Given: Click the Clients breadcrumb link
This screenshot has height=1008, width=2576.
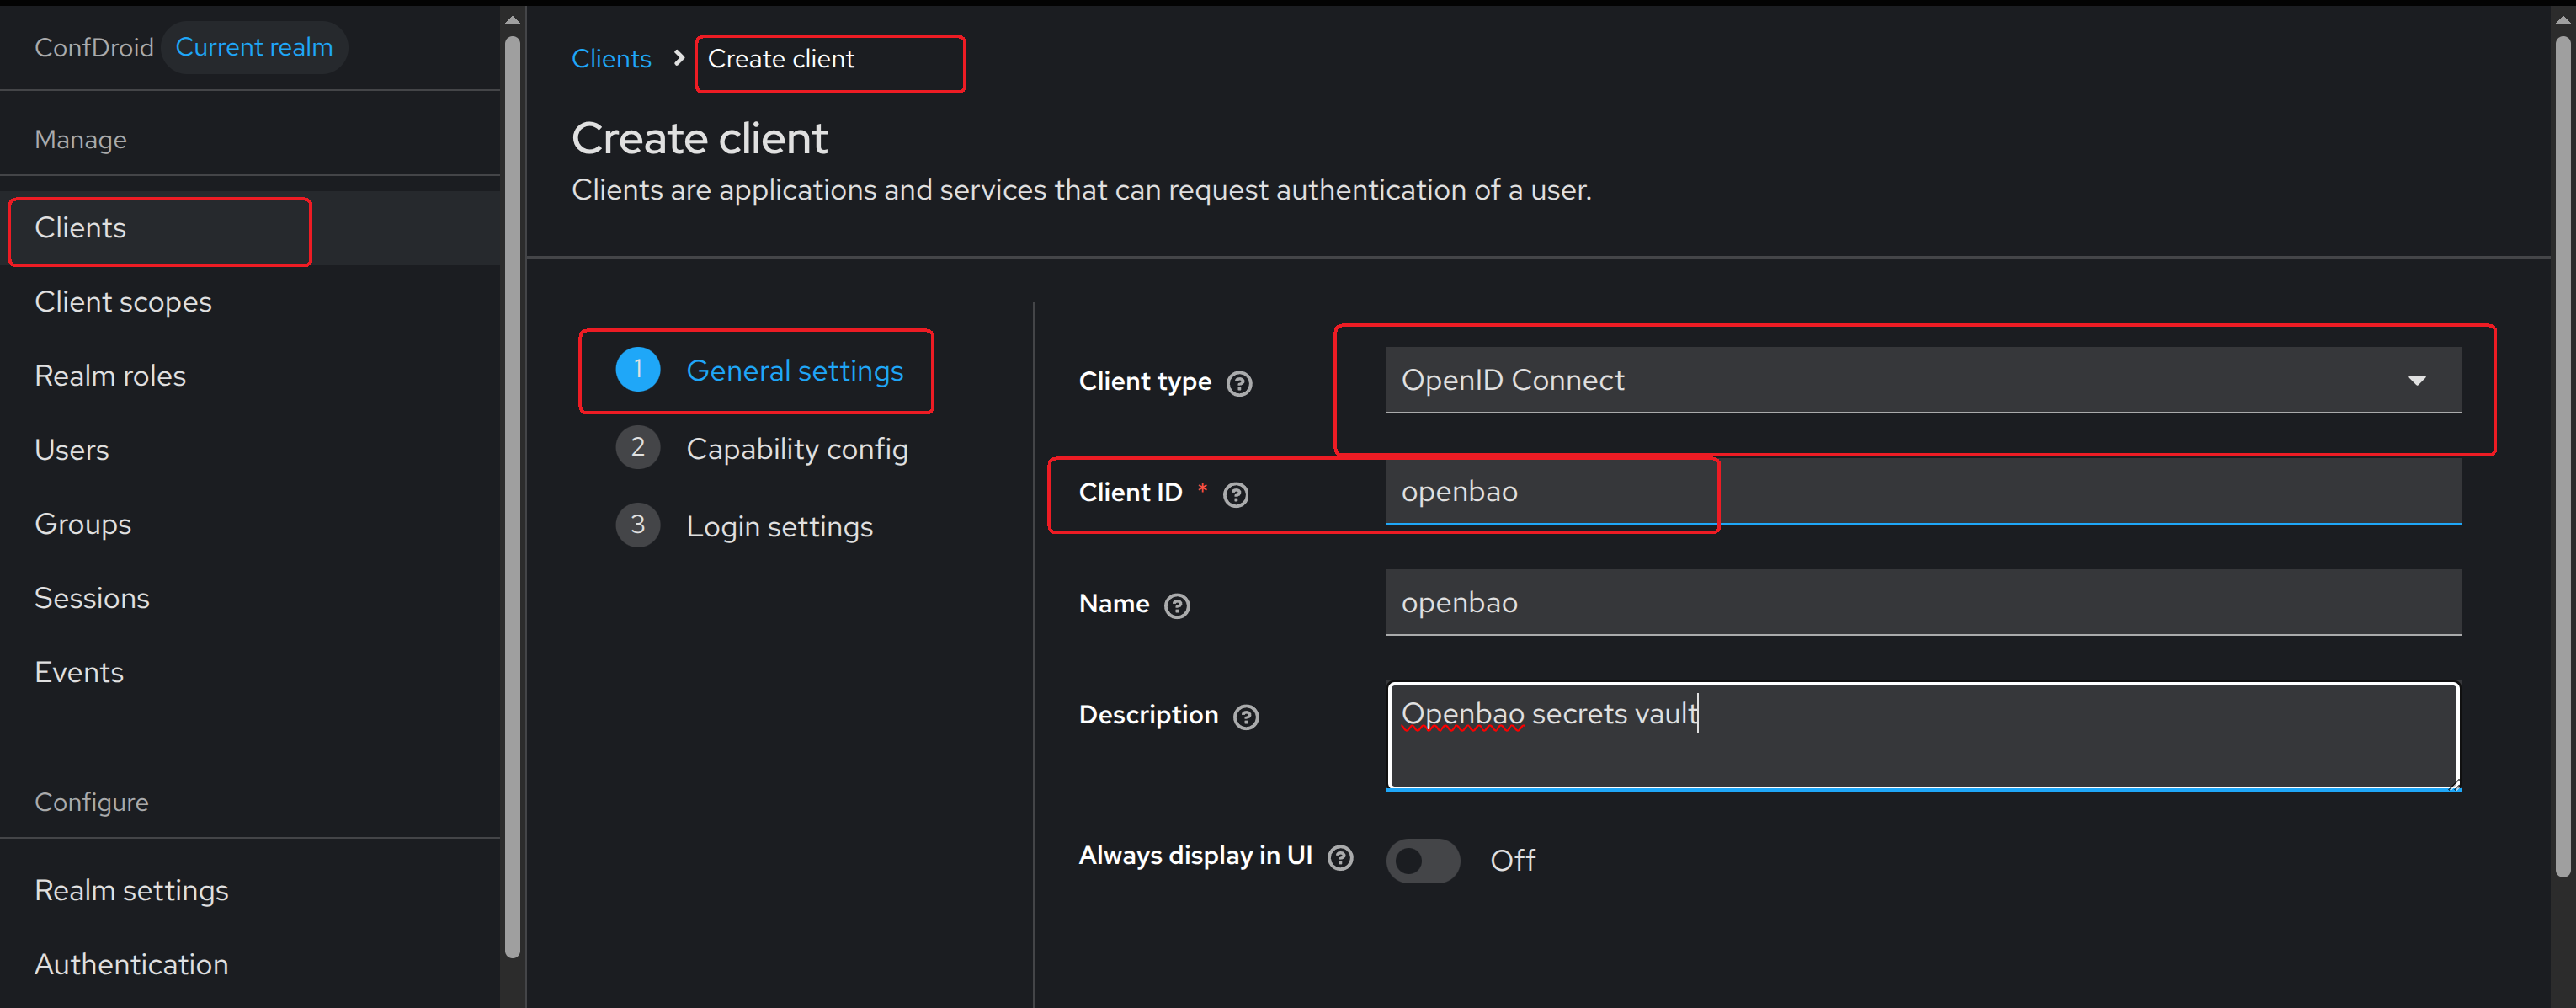Looking at the screenshot, I should point(611,59).
